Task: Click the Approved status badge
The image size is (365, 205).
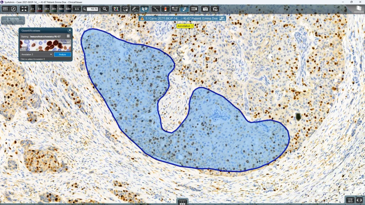Action: pos(64,42)
